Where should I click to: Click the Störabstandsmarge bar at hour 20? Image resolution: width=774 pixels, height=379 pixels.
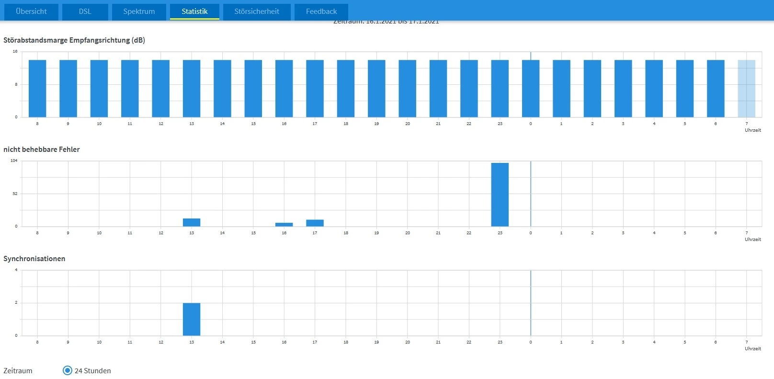coord(407,89)
